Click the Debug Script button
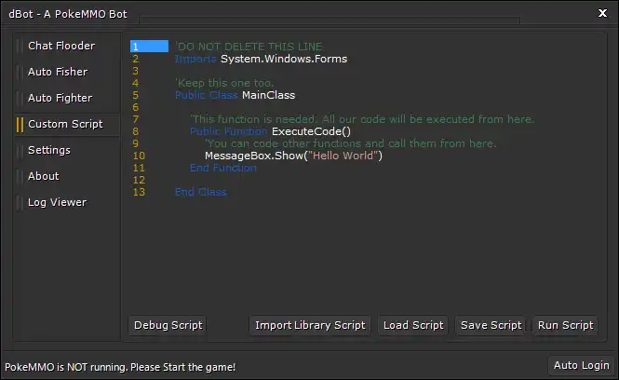 tap(168, 325)
